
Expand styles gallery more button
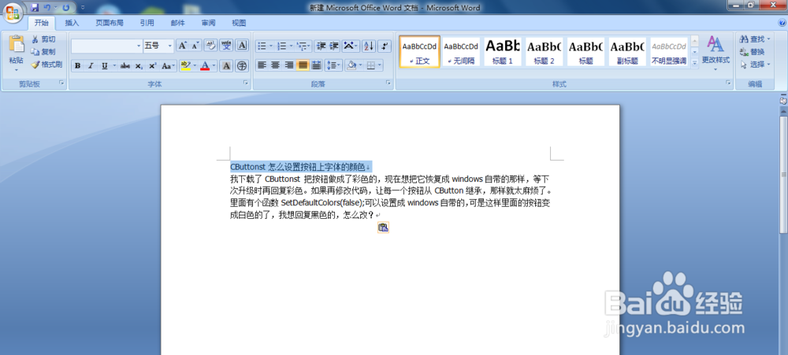click(695, 63)
